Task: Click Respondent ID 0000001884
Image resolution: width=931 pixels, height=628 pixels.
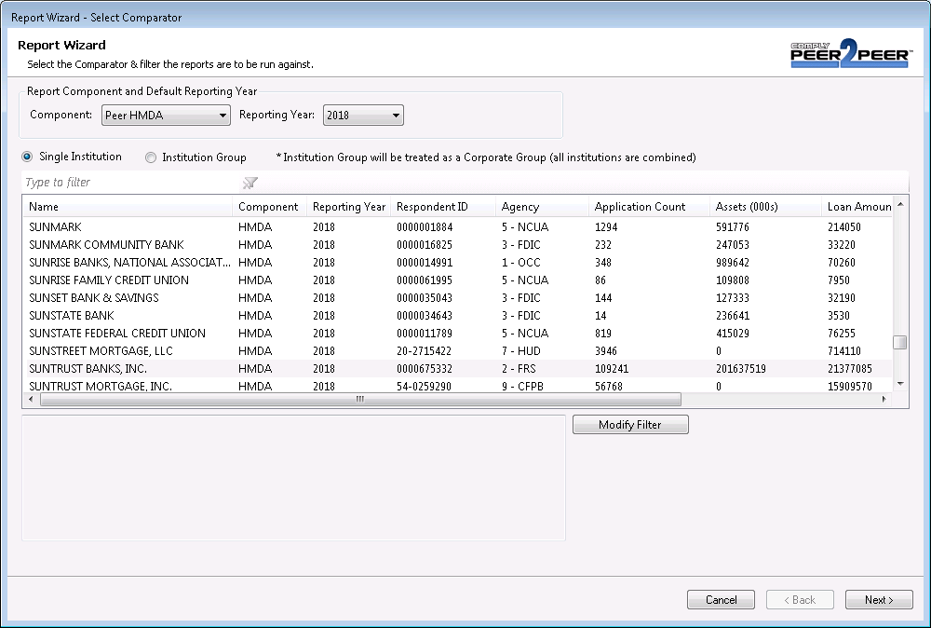Action: 425,227
